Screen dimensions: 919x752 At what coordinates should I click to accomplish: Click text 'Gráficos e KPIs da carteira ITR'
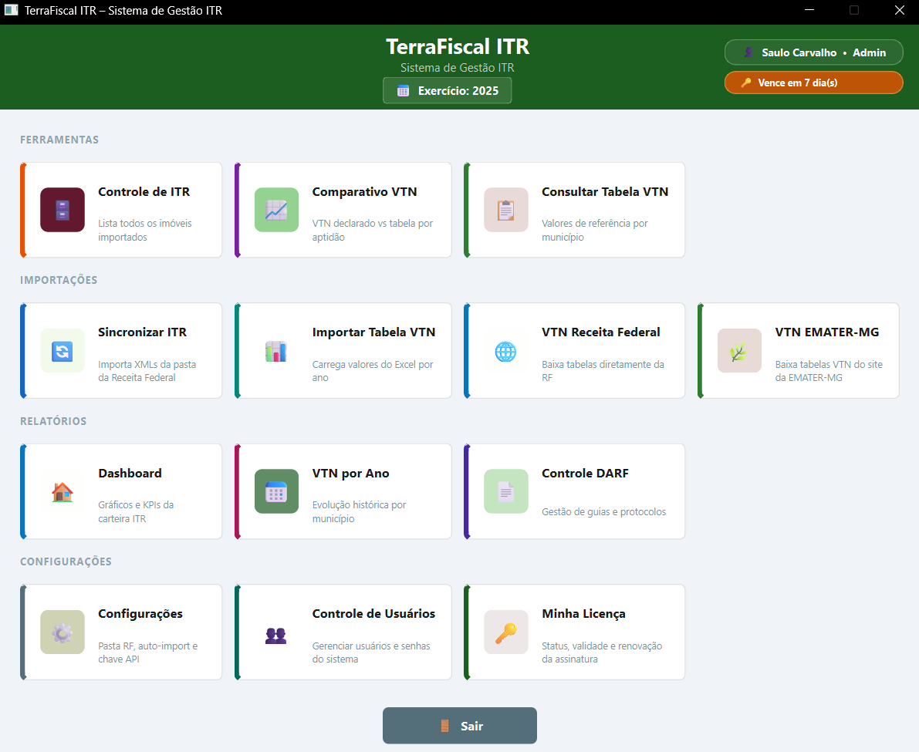coord(136,511)
